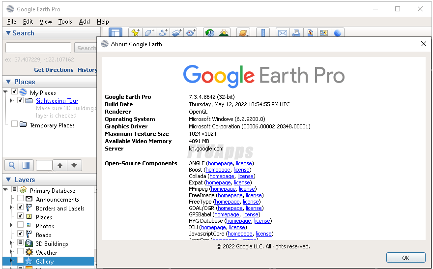Open the View menu
Screen dimensions: 433x269
(x=46, y=22)
